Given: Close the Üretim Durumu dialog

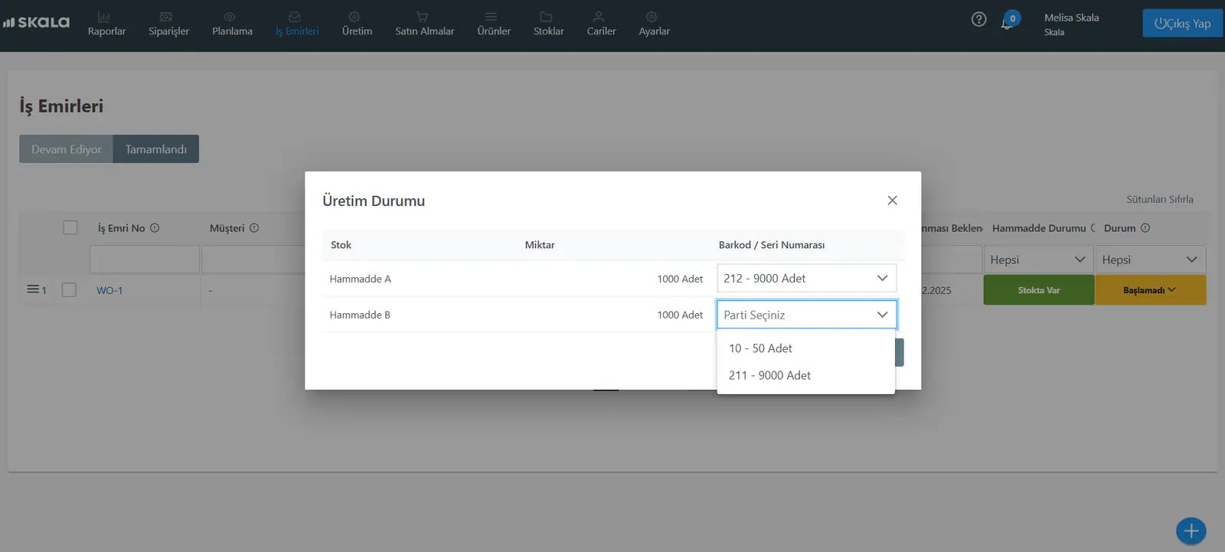Looking at the screenshot, I should click(x=892, y=201).
